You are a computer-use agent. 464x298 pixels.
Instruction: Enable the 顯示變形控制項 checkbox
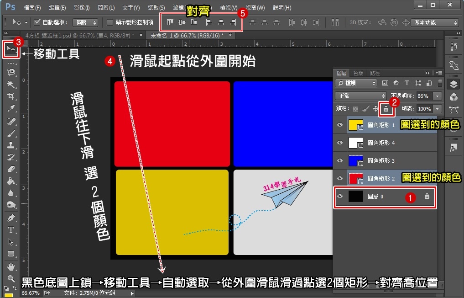(110, 22)
